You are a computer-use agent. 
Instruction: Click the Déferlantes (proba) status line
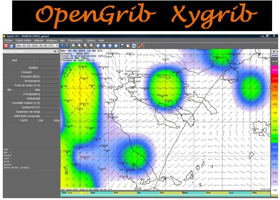[17, 168]
